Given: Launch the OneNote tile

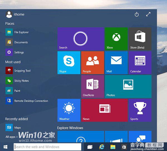Looking at the screenshot, I should coord(93,87).
